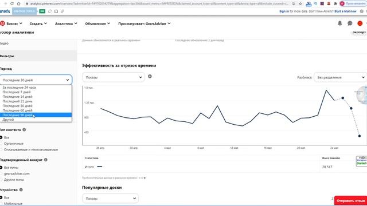Open the blue stamp browser extension icon
Viewport: 367px width, 206px height.
pyautogui.click(x=309, y=3)
